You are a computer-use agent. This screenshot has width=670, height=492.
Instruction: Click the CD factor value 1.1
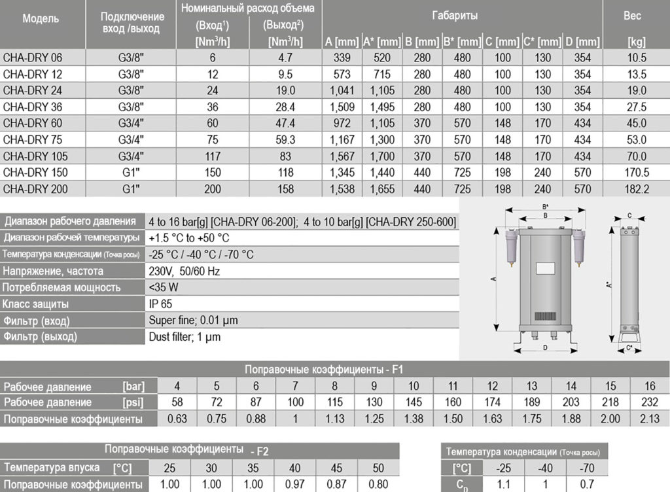pyautogui.click(x=504, y=485)
